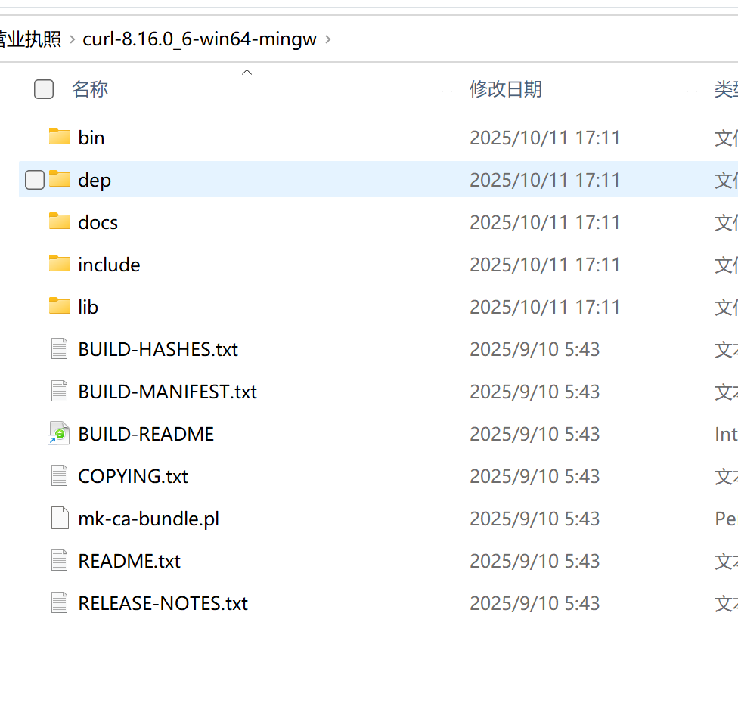738x712 pixels.
Task: Toggle selection of the highlighted dep row
Action: [x=227, y=179]
